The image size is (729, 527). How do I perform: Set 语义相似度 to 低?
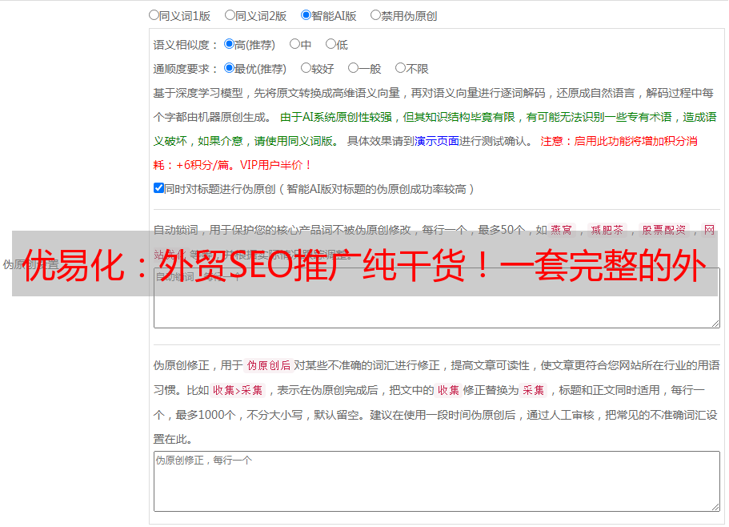330,44
